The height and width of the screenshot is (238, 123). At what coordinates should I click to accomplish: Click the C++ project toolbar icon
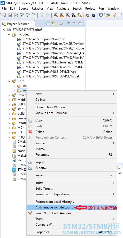(28, 15)
